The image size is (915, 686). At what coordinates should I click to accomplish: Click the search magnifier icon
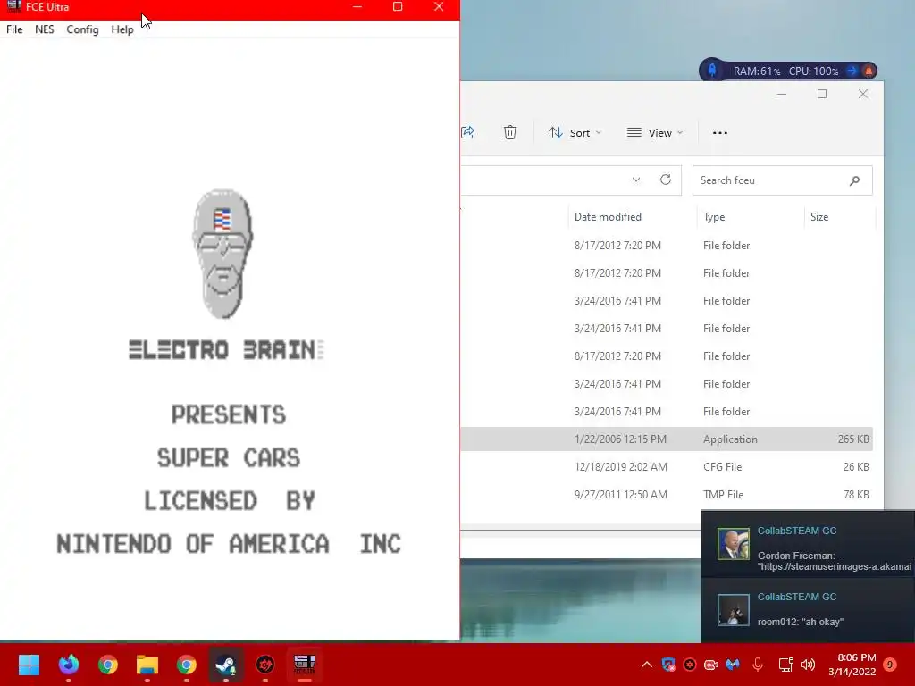coord(854,180)
